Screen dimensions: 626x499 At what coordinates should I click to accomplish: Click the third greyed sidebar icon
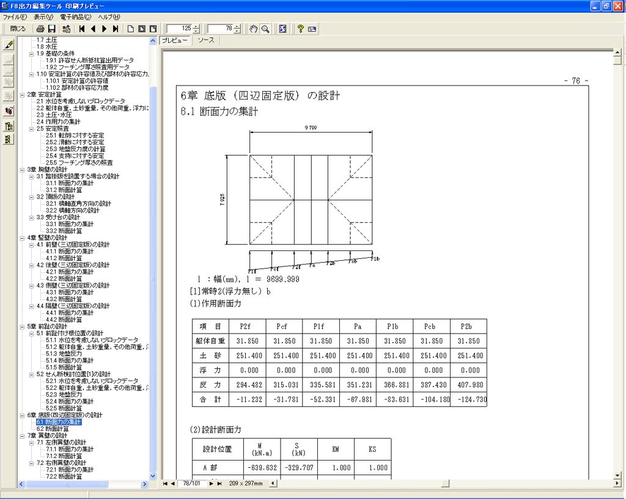point(9,82)
